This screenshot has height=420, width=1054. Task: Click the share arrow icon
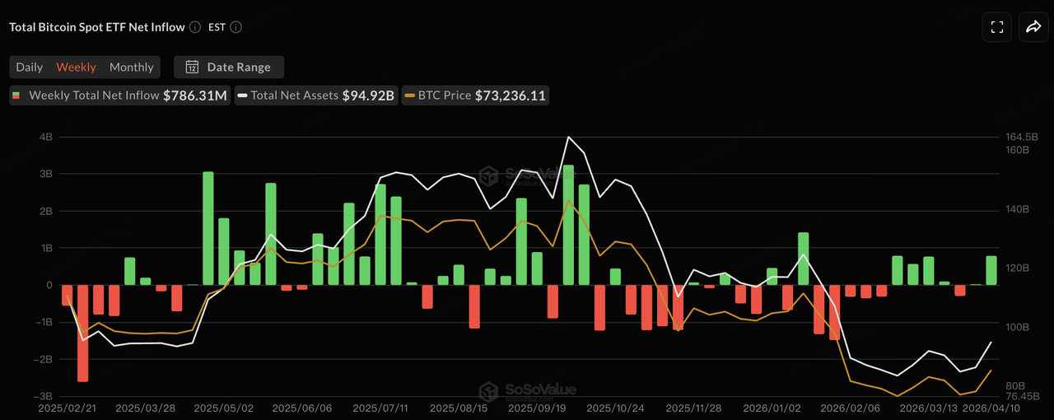click(x=1033, y=27)
